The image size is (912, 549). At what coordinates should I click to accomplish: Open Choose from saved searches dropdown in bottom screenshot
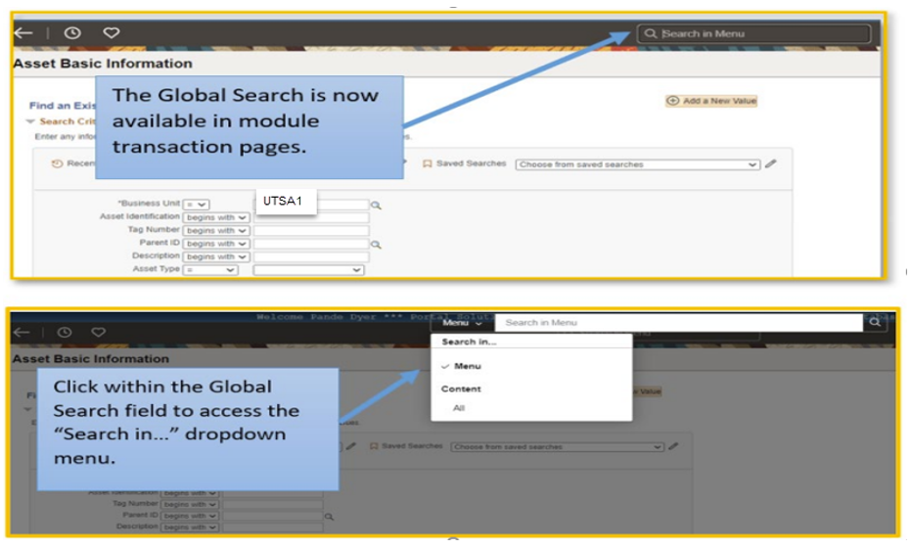coord(557,446)
